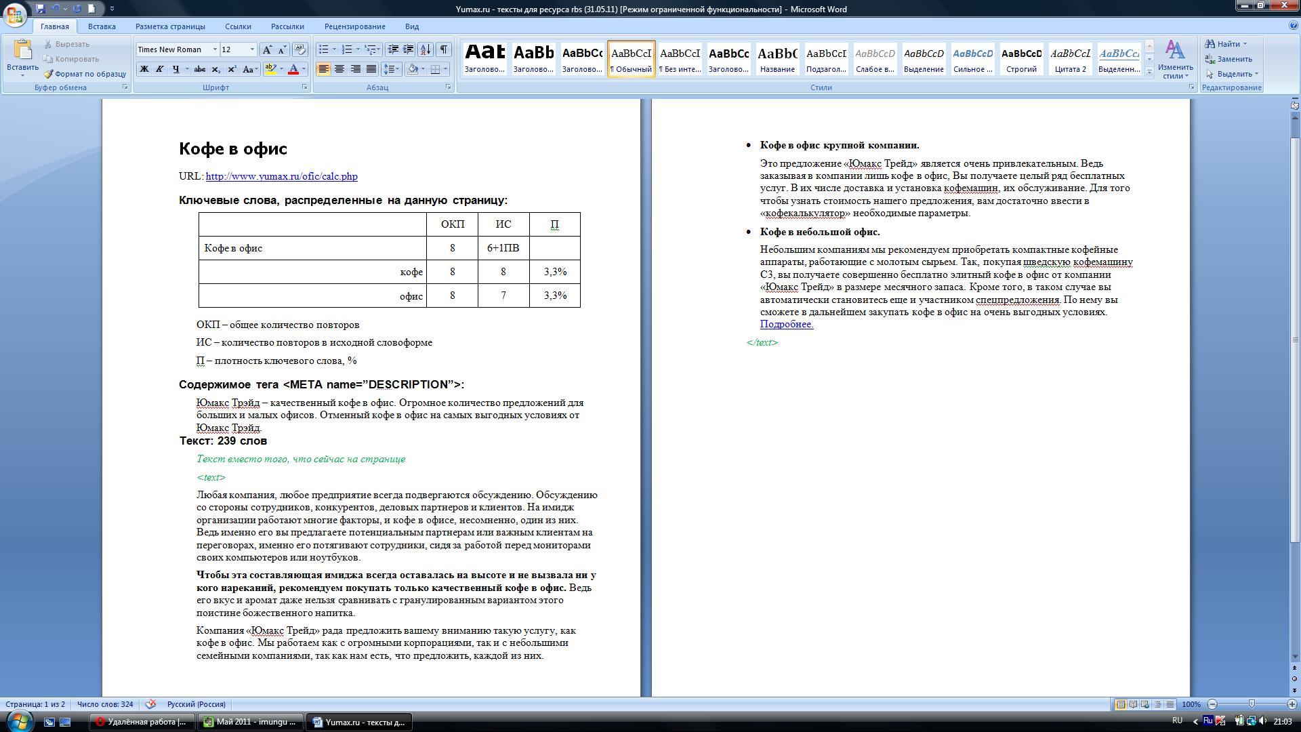
Task: Show paragraph marks with pilcrow icon
Action: coord(444,49)
